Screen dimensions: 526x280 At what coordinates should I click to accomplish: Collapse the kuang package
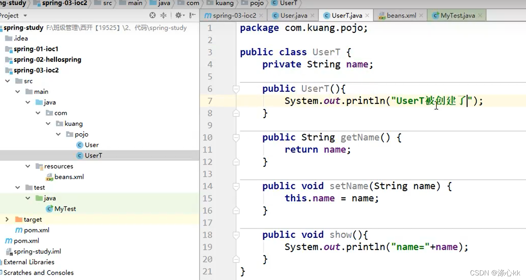[x=48, y=124]
